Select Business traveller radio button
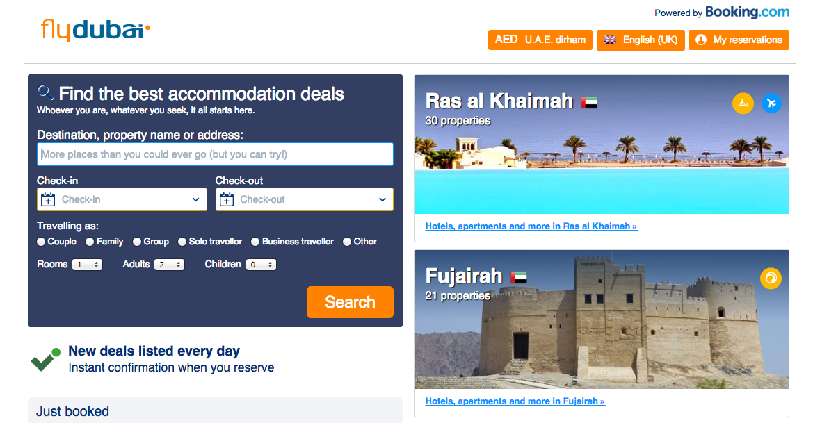The height and width of the screenshot is (423, 829). [x=255, y=242]
